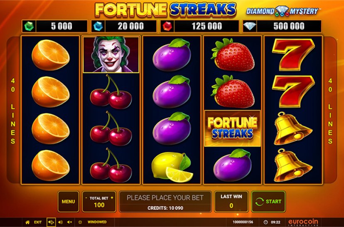Click the Diamond Mystery logo
The image size is (344, 227).
point(283,11)
